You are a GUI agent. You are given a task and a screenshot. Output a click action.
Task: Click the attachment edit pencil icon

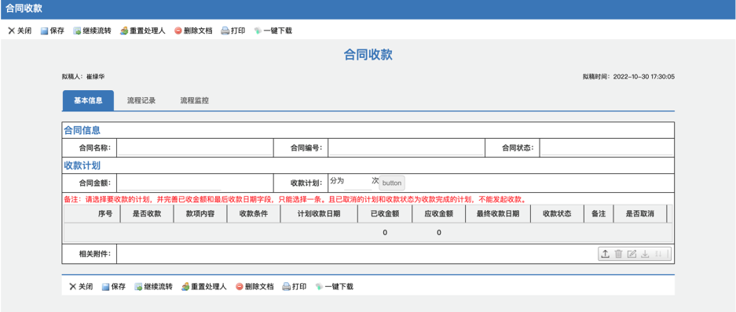[x=632, y=254]
